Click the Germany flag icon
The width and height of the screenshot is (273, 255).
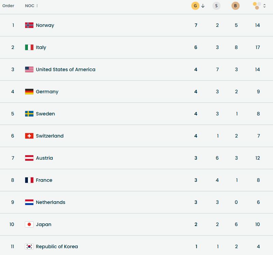pyautogui.click(x=29, y=92)
